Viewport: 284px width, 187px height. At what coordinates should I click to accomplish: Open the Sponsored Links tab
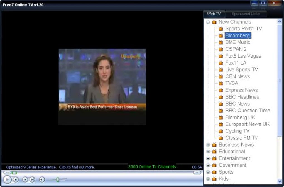pos(246,14)
